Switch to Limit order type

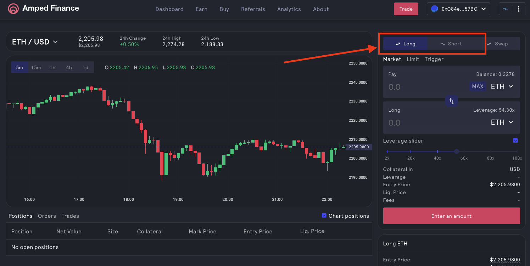pyautogui.click(x=413, y=59)
